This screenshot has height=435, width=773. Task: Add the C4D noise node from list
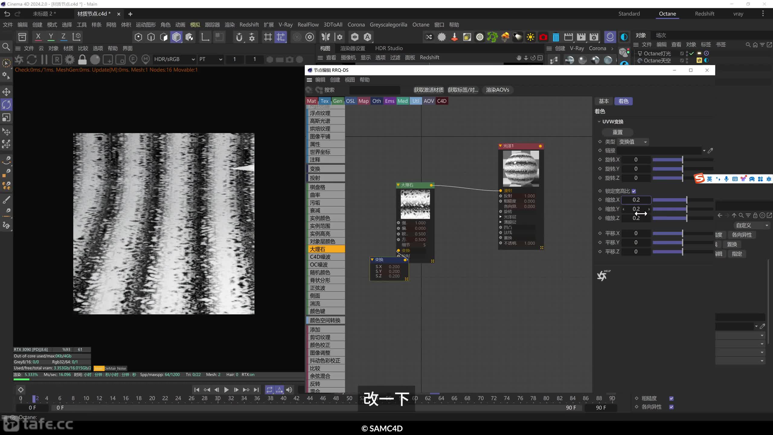coord(326,257)
